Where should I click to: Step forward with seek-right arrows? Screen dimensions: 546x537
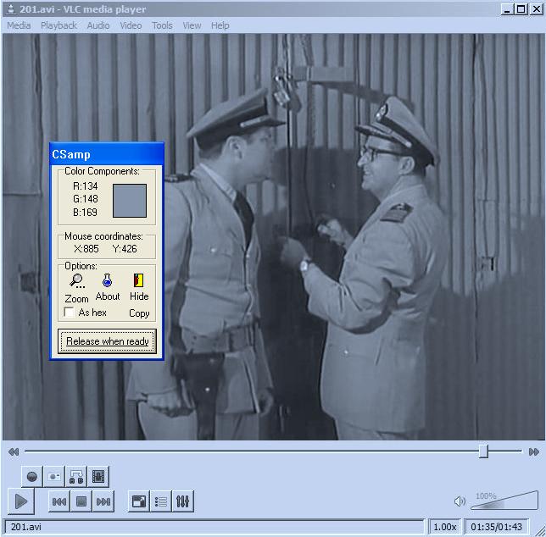[x=534, y=451]
